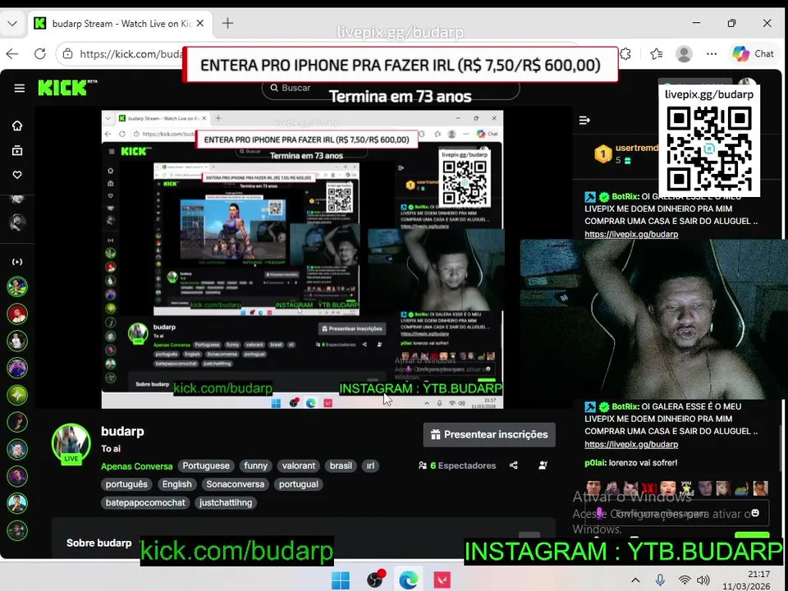788x591 pixels.
Task: Click the budarp channel name
Action: (x=122, y=431)
